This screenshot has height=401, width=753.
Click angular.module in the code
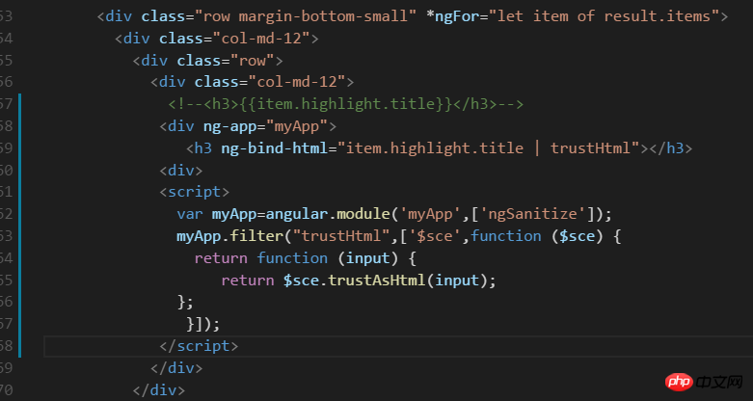pos(327,214)
